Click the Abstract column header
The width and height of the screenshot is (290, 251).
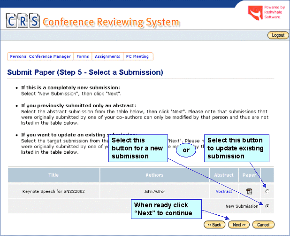pyautogui.click(x=224, y=175)
